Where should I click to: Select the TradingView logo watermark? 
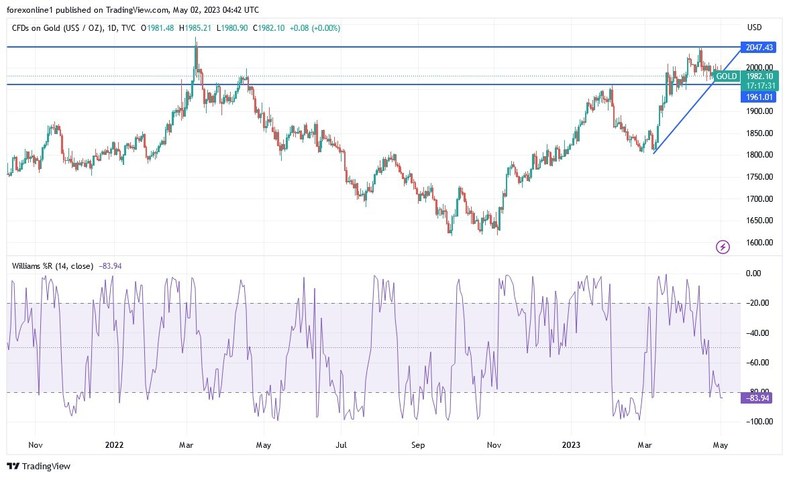click(x=37, y=466)
